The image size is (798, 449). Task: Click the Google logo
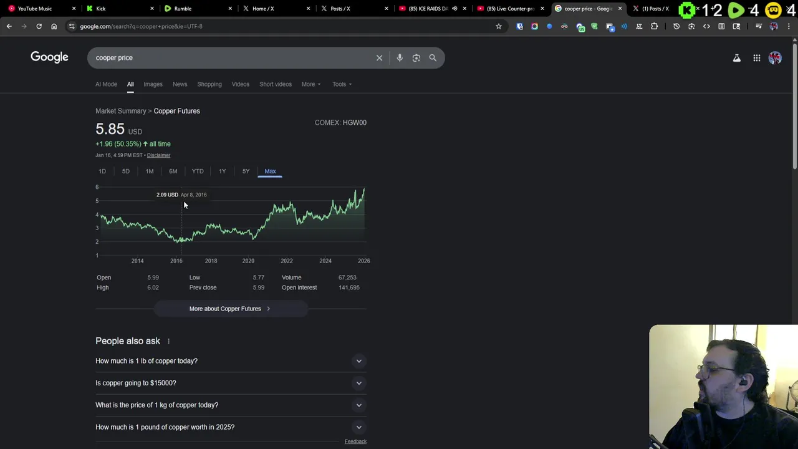[x=49, y=57]
